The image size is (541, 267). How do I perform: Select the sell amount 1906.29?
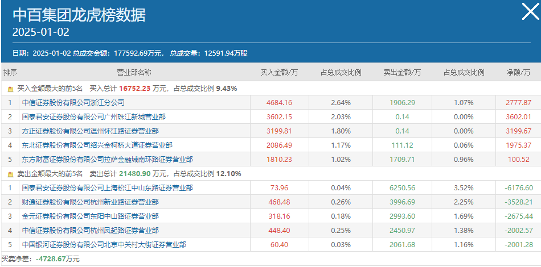pos(402,102)
